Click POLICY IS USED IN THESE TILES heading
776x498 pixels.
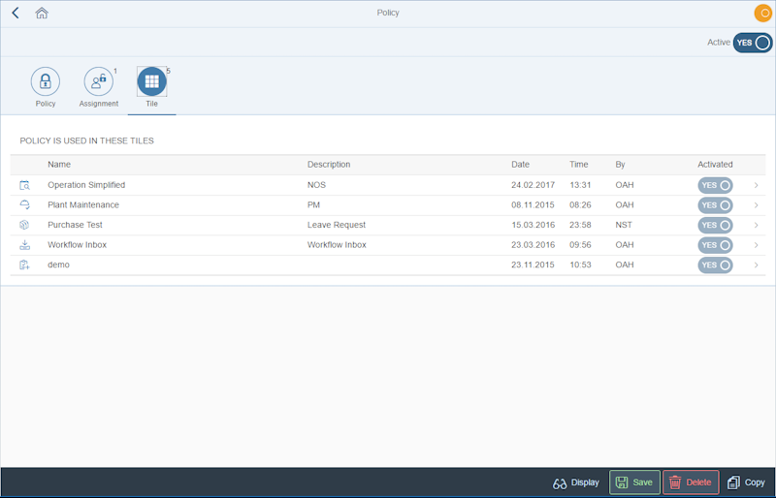click(x=86, y=140)
